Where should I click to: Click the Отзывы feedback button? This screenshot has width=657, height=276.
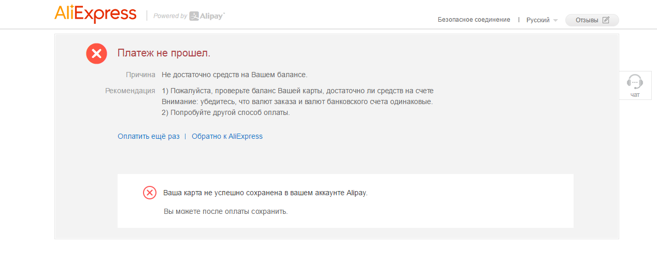(592, 20)
